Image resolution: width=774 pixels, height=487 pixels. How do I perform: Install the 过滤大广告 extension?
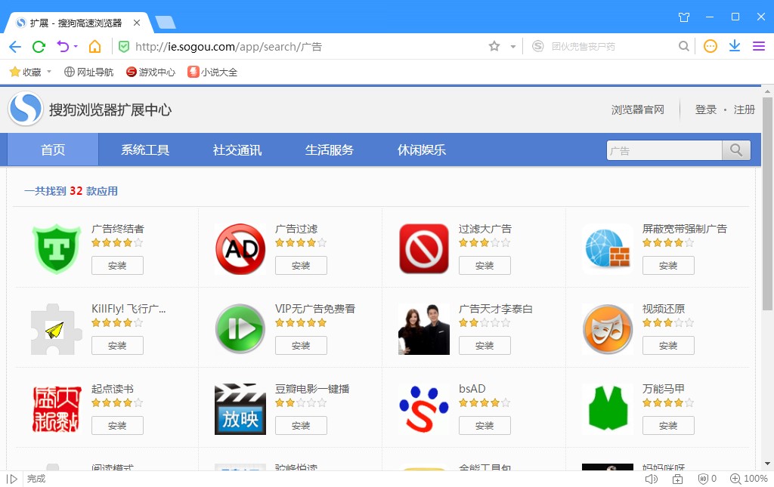[x=485, y=265]
